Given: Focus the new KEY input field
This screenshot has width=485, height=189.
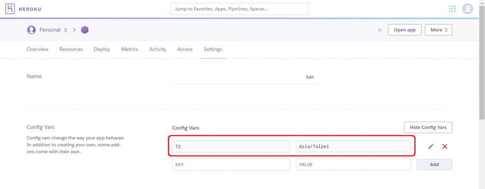Looking at the screenshot, I should (231, 164).
